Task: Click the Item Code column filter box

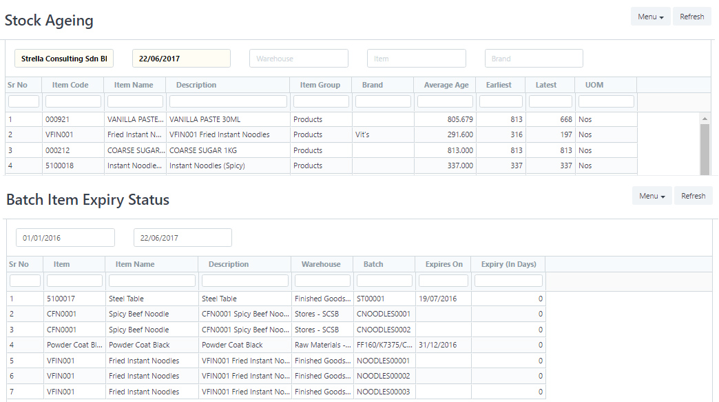Action: point(74,101)
